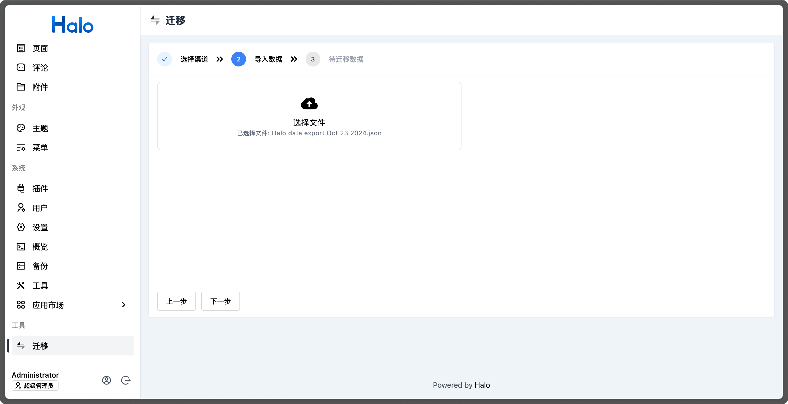Viewport: 788px width, 404px height.
Task: Open the 设置 (Settings) page
Action: coord(40,227)
